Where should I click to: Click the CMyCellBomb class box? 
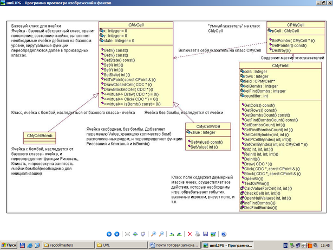click(x=40, y=135)
